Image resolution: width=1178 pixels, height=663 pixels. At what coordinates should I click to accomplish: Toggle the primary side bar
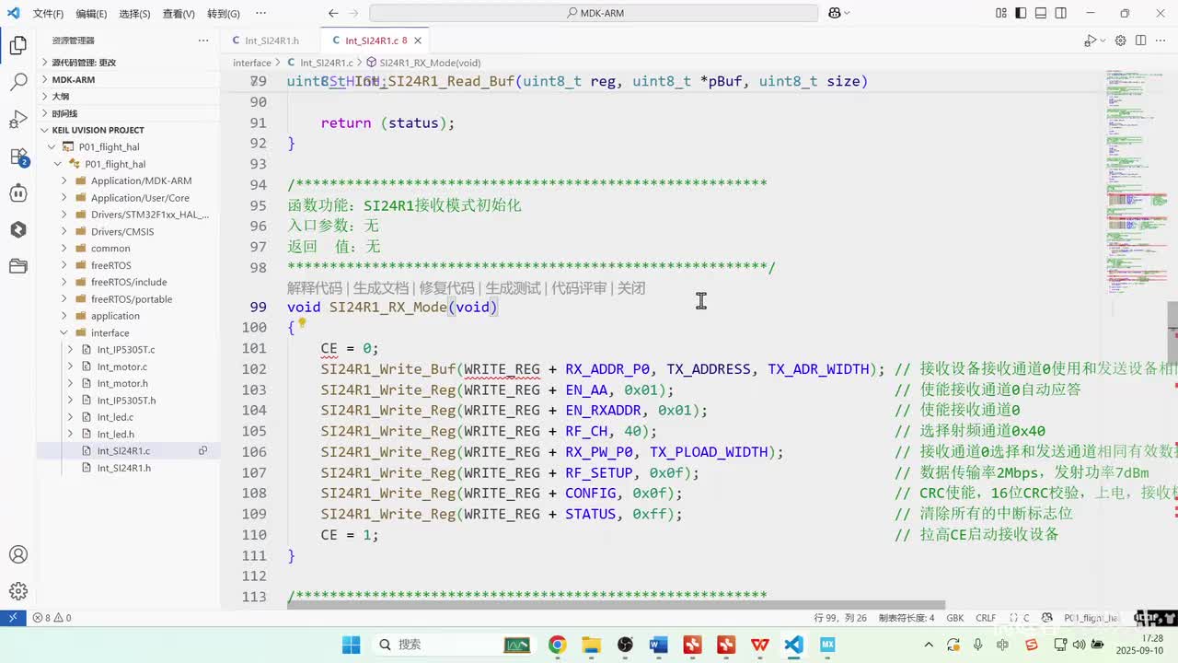(1021, 13)
